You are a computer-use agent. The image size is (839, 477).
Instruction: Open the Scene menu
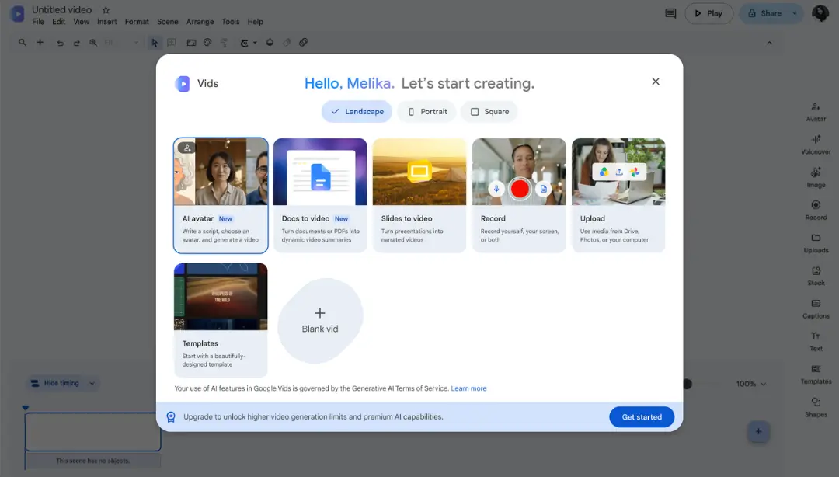[168, 22]
